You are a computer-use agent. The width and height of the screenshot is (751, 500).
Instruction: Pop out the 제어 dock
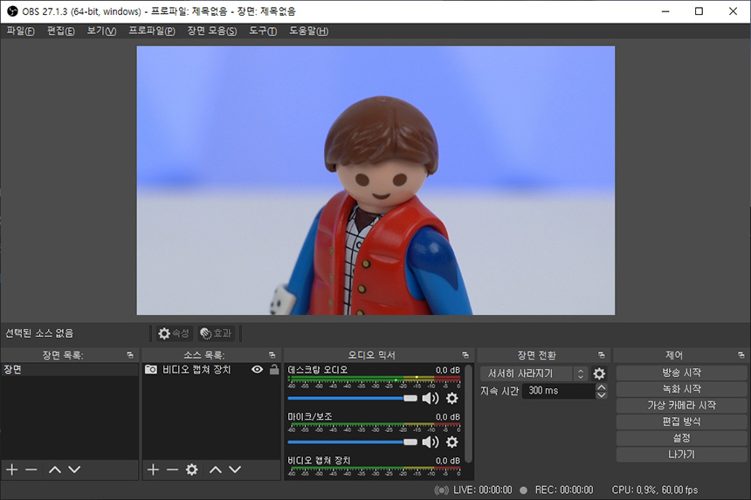(x=741, y=355)
